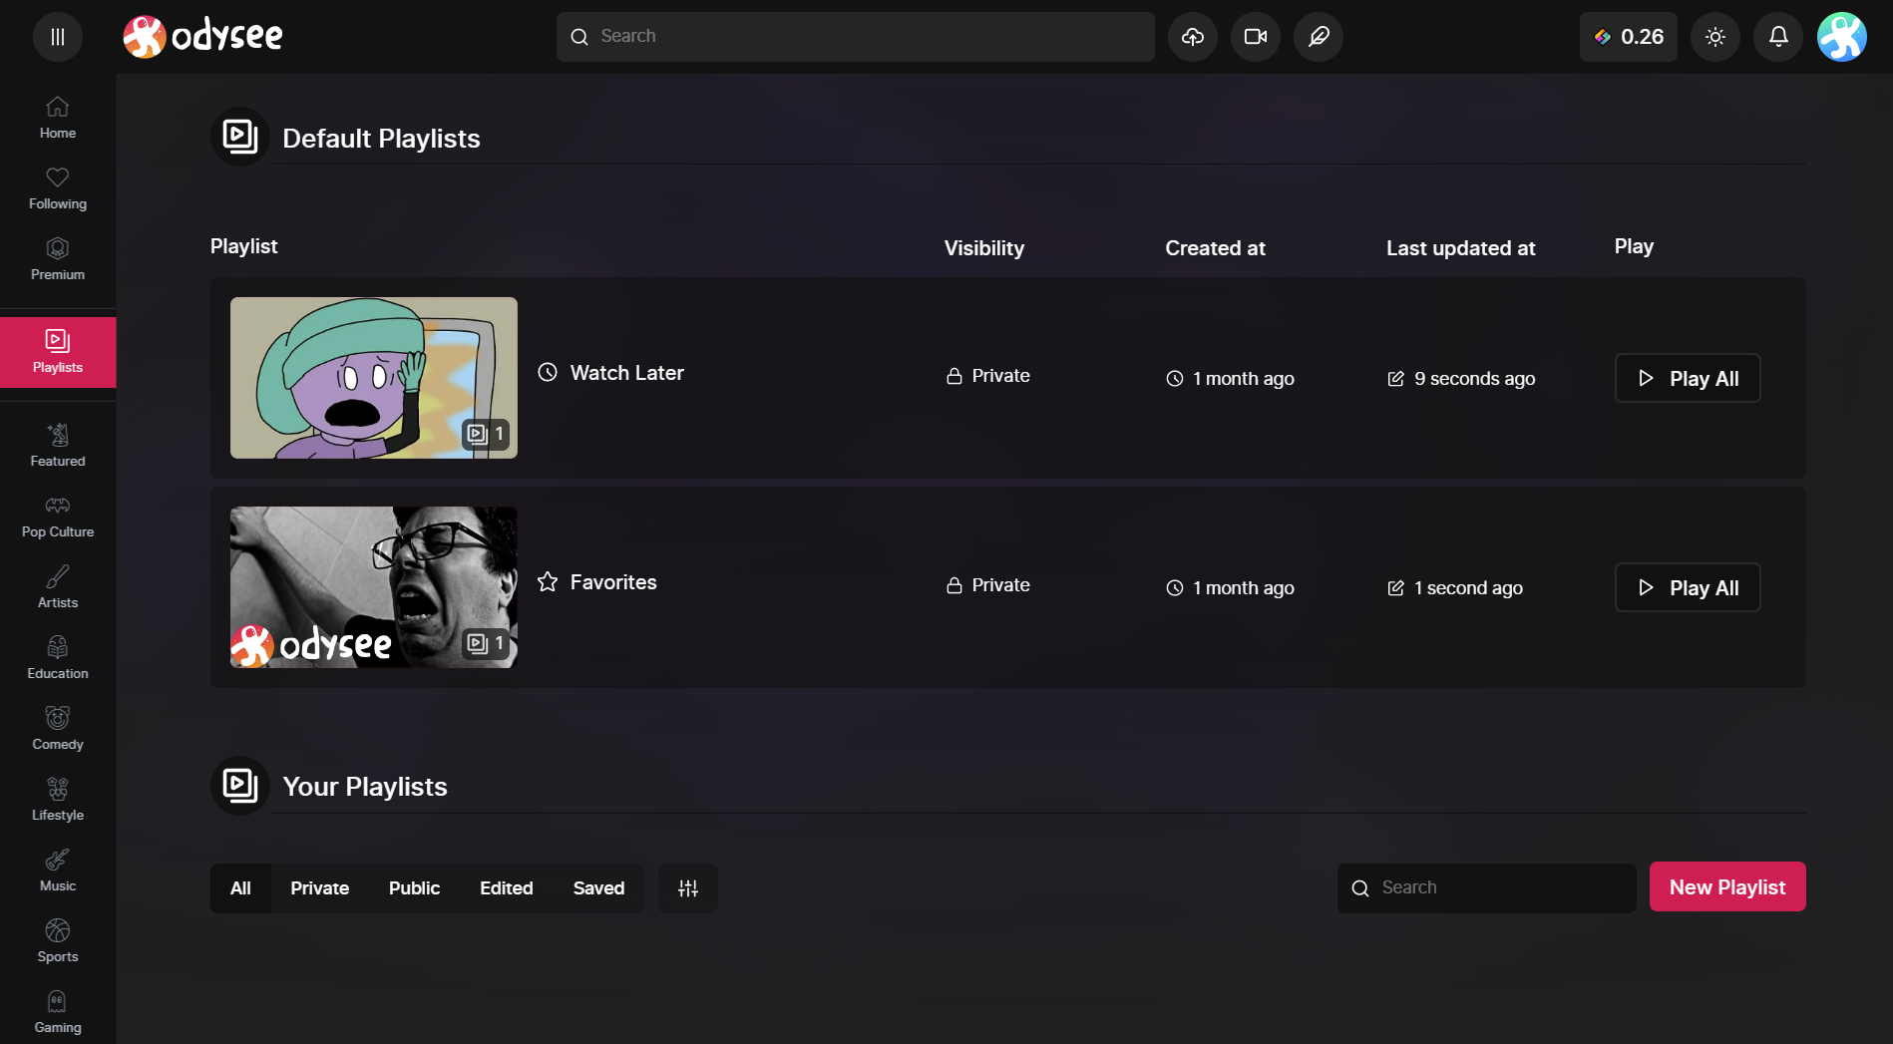This screenshot has height=1044, width=1893.
Task: Open the Watch Later playlist title
Action: pos(626,373)
